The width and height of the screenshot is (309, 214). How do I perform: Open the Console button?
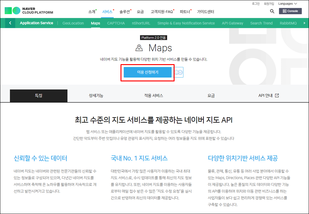[290, 11]
